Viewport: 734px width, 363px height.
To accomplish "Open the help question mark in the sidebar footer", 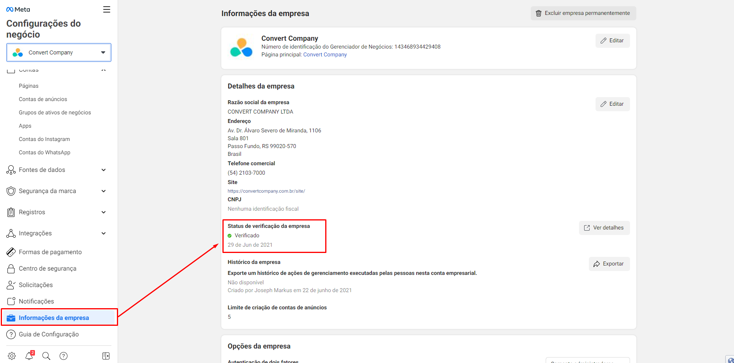I will (x=64, y=356).
